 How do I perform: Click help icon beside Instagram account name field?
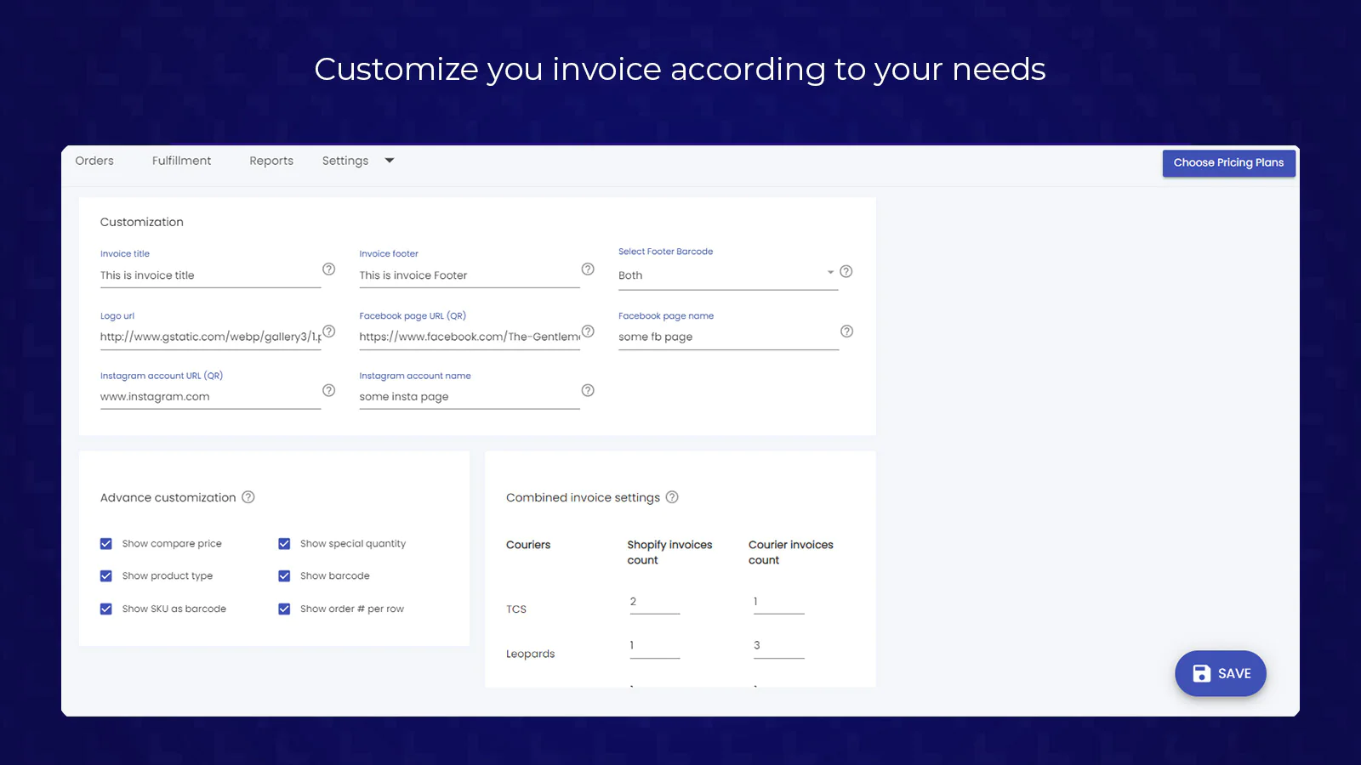[x=588, y=391]
